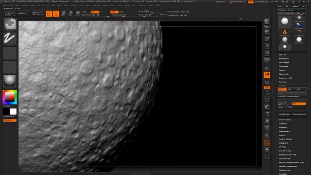Click the Xpose icon

click(267, 157)
